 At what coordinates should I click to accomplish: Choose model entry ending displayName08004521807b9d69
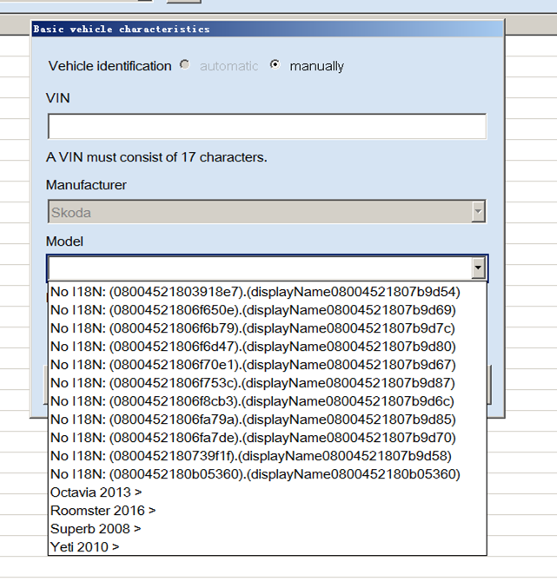[x=267, y=310]
